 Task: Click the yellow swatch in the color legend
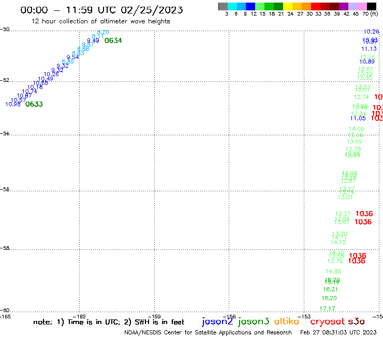pos(288,6)
